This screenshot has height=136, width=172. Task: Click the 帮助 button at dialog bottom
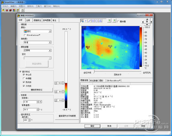[143, 126]
